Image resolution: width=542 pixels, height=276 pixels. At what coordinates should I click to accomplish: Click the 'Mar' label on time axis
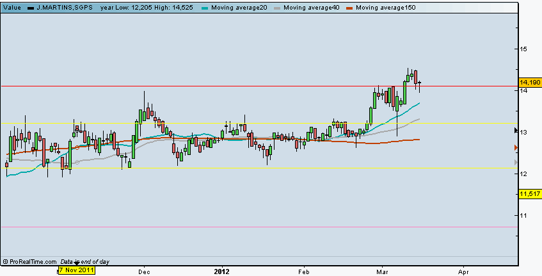click(x=382, y=272)
